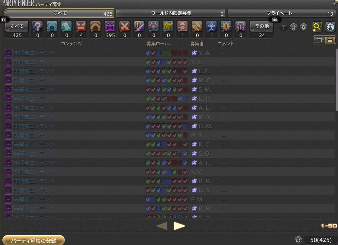Open the gear settings icon
Image resolution: width=338 pixels, height=245 pixels.
coord(304,27)
